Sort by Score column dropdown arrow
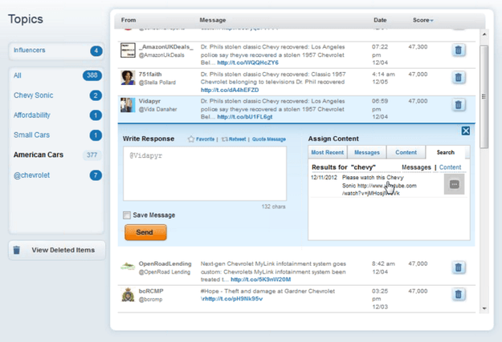Viewport: 502px width, 342px height. [x=431, y=21]
